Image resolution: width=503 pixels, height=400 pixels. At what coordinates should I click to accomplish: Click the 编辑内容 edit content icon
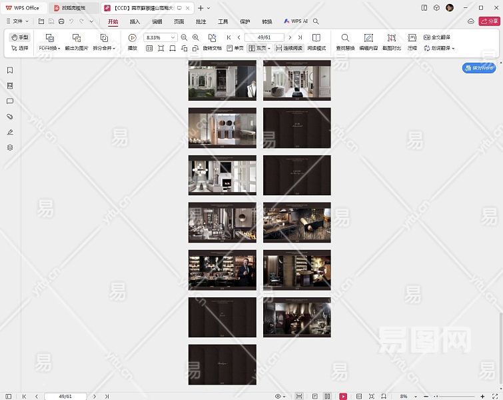(x=368, y=38)
